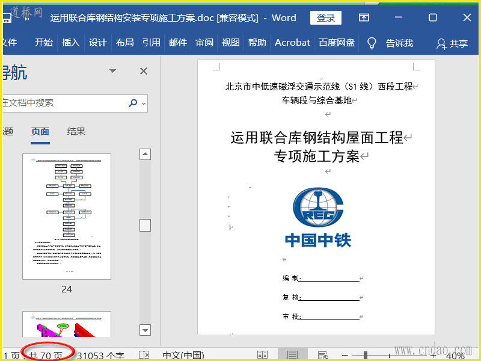Screen dimensions: 481x361
Task: Open the 帮助 tab
Action: click(x=257, y=42)
